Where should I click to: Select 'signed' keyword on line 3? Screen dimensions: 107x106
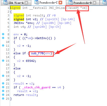(x=19, y=15)
